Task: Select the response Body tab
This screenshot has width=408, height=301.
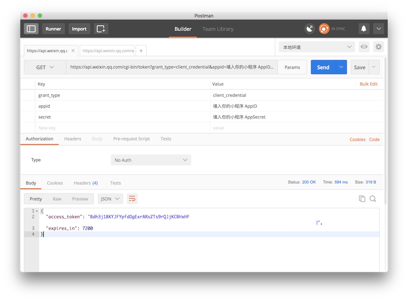Action: coord(31,183)
